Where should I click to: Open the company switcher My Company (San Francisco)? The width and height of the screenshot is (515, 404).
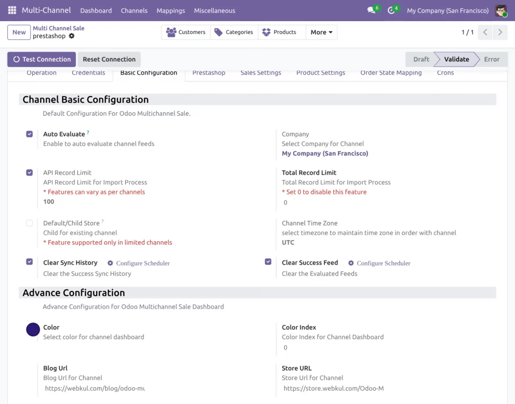click(448, 10)
